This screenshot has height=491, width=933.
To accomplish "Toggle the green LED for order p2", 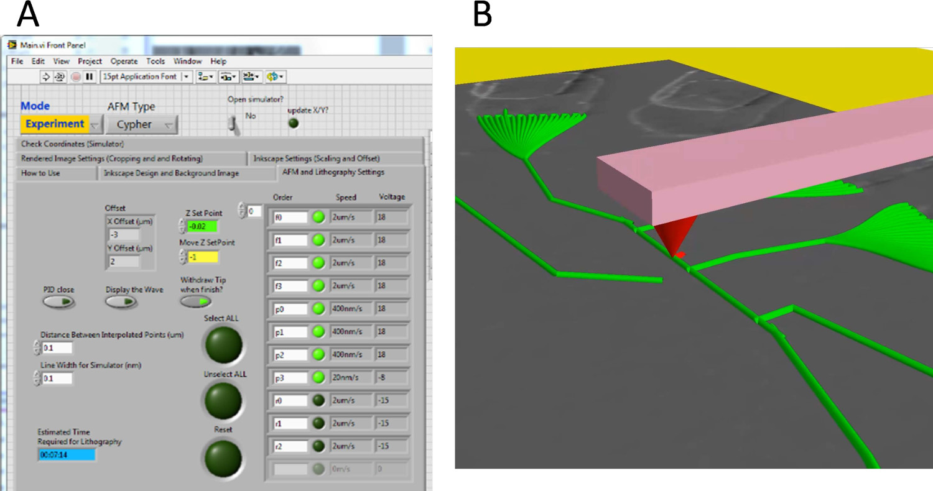I will [x=319, y=354].
